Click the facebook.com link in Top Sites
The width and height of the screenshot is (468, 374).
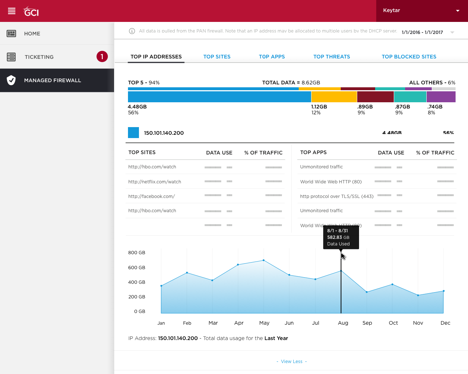point(151,196)
